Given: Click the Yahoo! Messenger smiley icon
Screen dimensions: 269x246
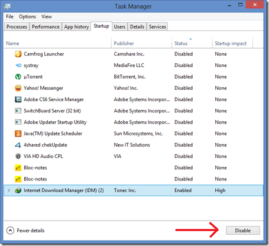Looking at the screenshot, I should point(18,88).
